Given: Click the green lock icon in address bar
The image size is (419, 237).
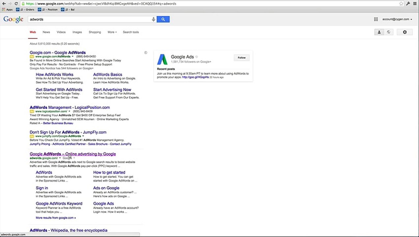Looking at the screenshot, I should click(23, 4).
